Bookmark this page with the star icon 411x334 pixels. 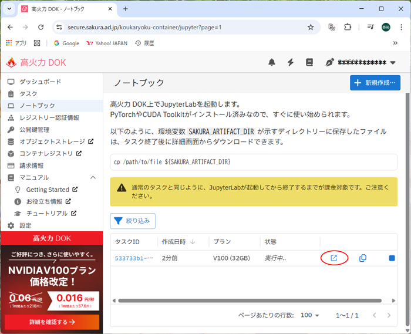(311, 27)
